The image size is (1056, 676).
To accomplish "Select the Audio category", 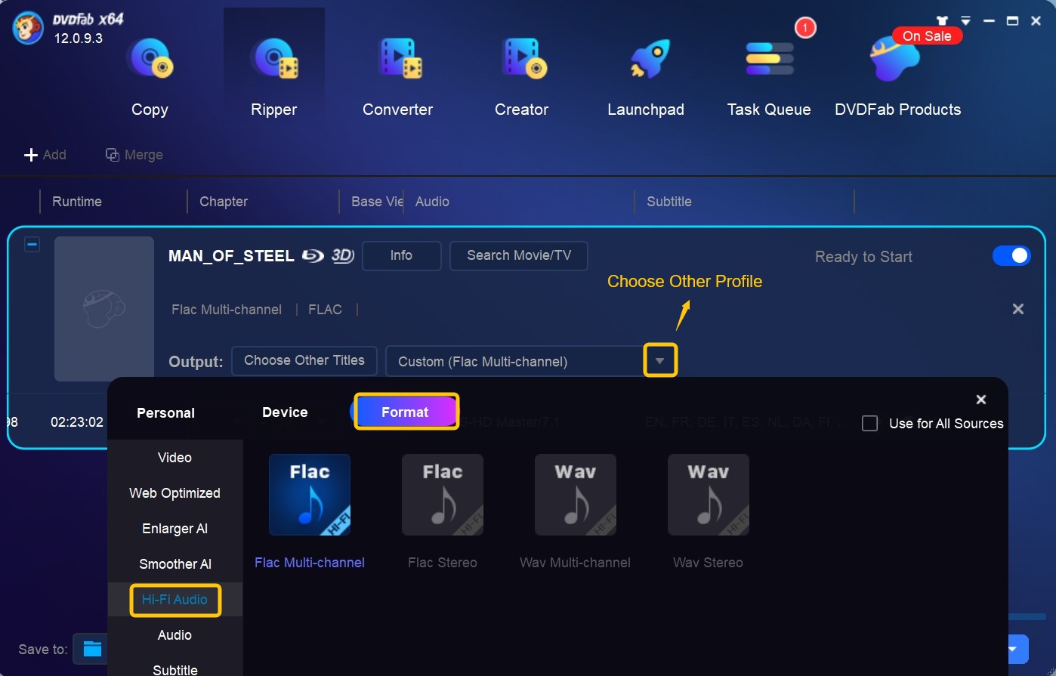I will pyautogui.click(x=174, y=635).
